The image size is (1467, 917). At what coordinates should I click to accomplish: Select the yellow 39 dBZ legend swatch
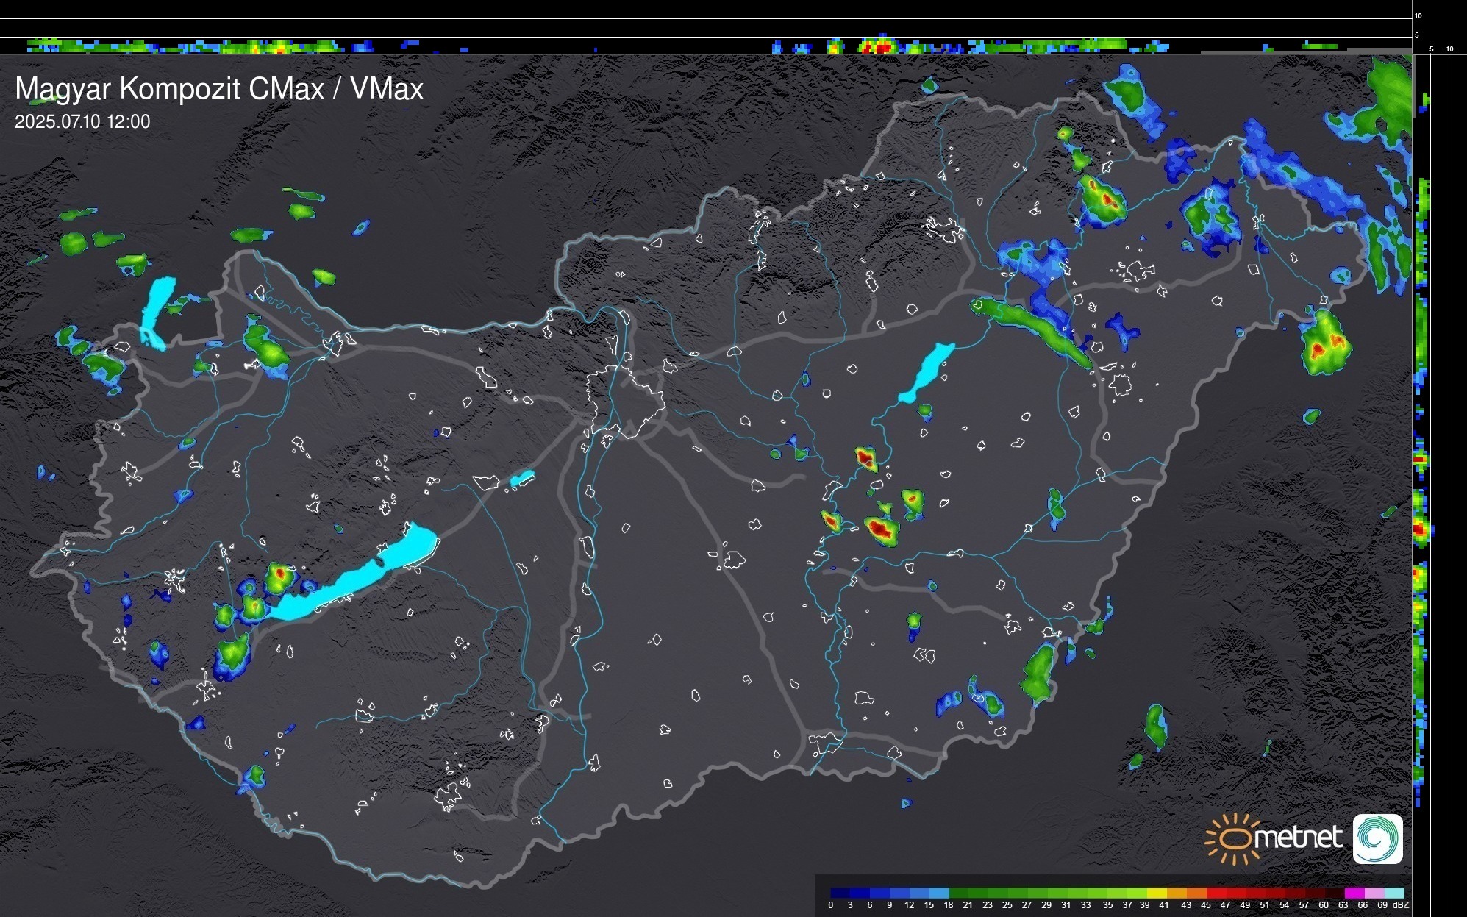[x=1157, y=893]
